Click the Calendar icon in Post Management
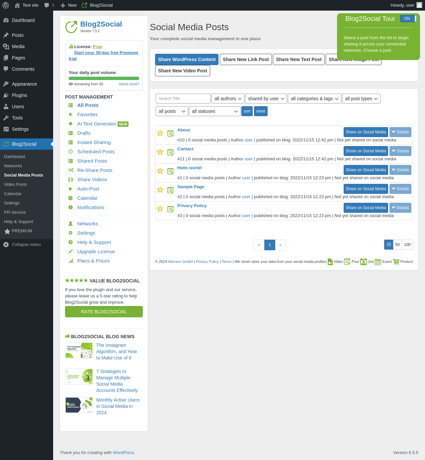This screenshot has height=460, width=425. point(70,198)
